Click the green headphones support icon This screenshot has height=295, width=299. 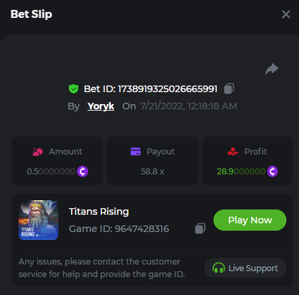(219, 268)
